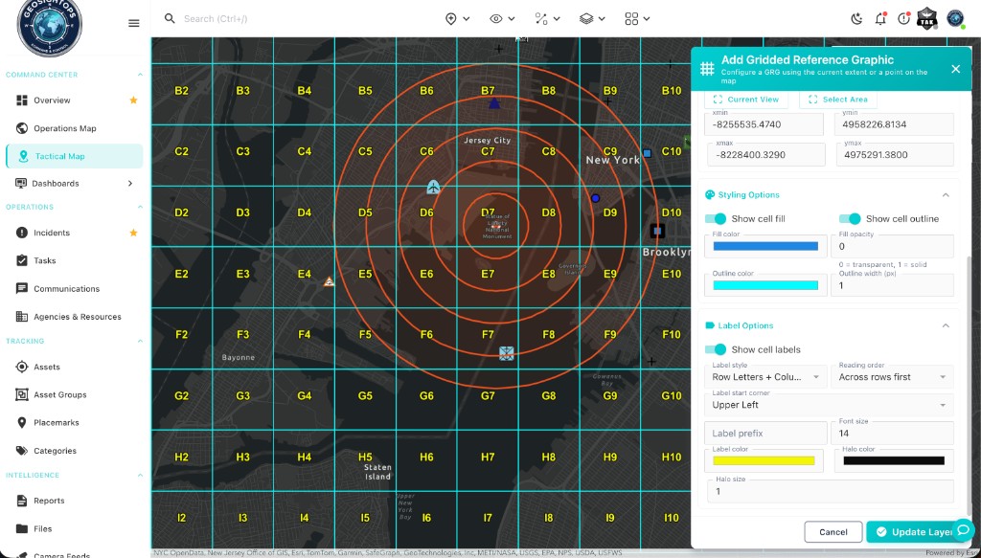Open the Label style dropdown
The width and height of the screenshot is (981, 558).
pyautogui.click(x=765, y=377)
